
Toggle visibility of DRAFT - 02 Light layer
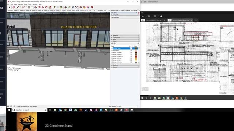click(x=131, y=59)
